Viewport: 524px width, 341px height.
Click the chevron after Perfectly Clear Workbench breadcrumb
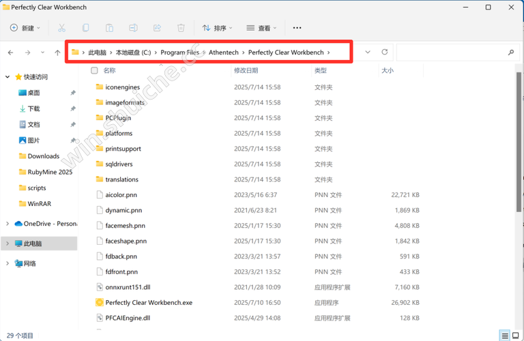[328, 53]
